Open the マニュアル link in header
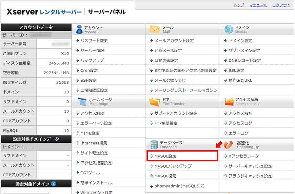Viewport: 295px width, 194px height. [258, 5]
